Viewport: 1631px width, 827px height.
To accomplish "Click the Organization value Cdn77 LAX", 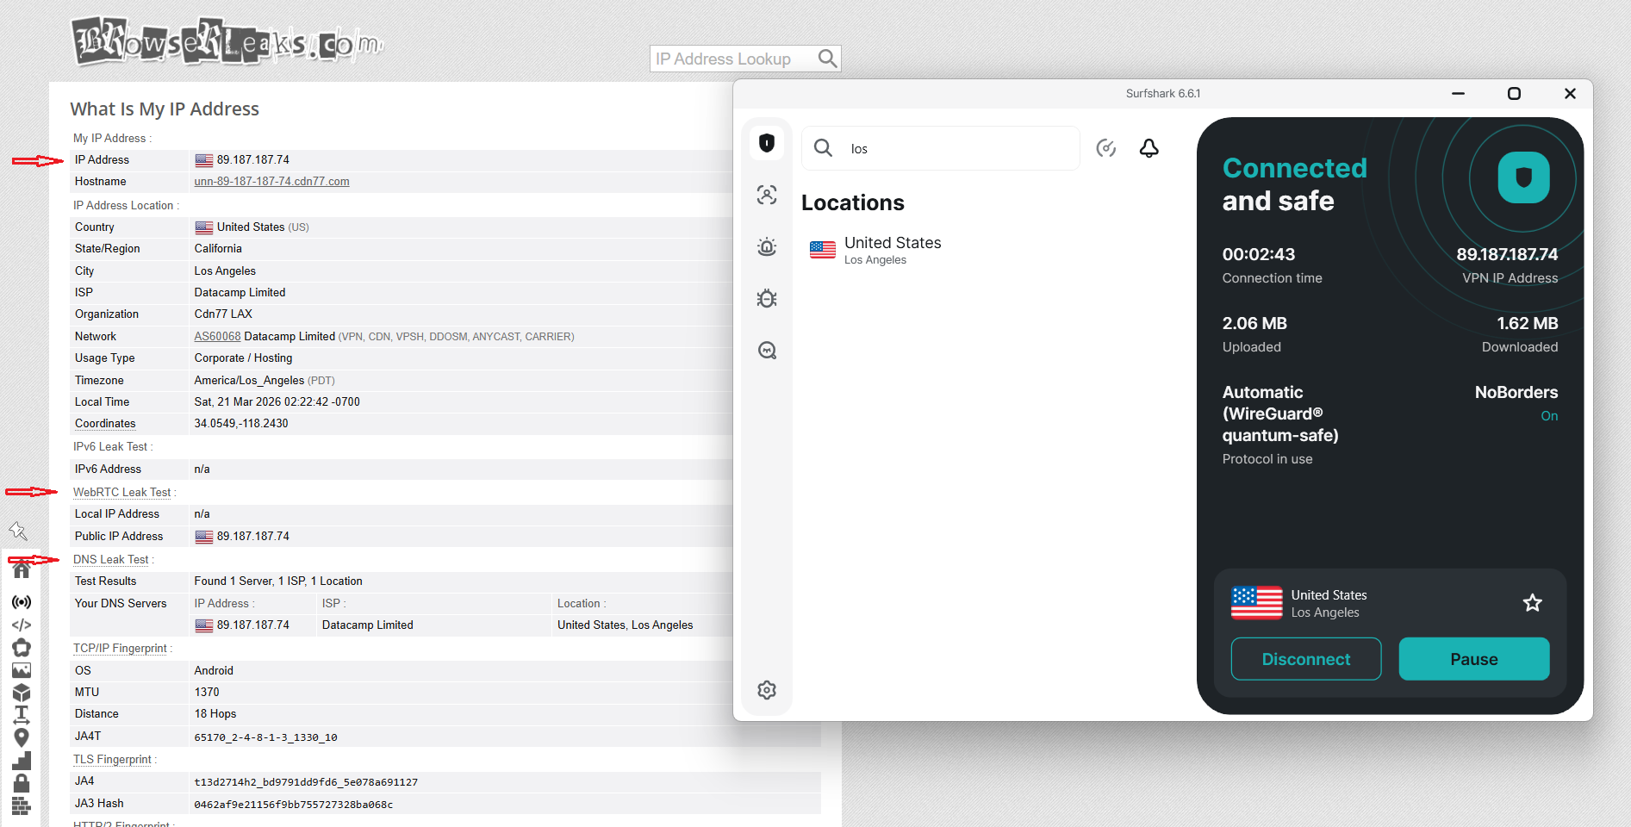I will [223, 314].
